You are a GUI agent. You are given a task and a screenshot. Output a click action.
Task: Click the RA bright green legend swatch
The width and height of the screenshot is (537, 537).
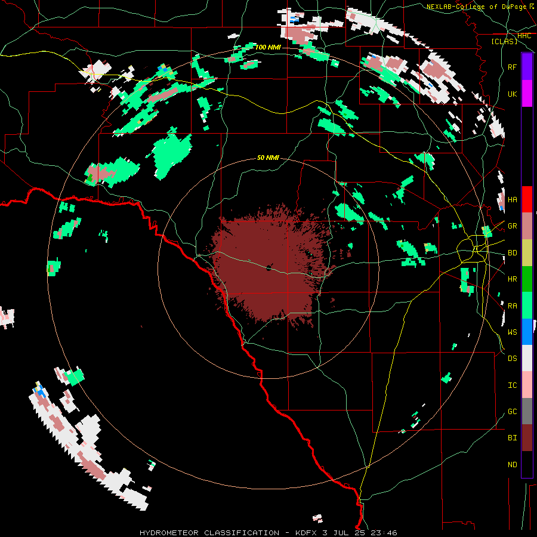click(527, 305)
